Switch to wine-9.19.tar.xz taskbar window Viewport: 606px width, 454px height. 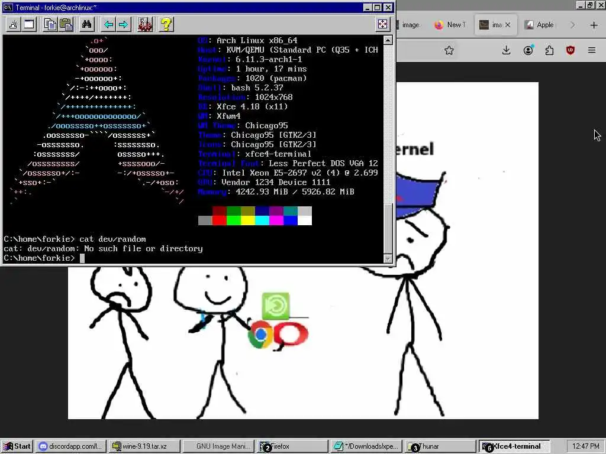[144, 446]
